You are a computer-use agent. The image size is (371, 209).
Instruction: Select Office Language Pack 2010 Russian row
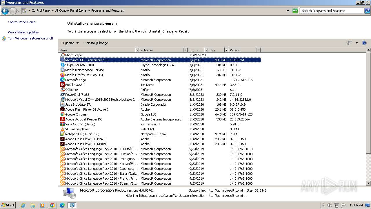point(160,154)
